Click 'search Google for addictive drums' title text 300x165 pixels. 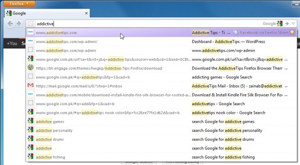(223, 140)
